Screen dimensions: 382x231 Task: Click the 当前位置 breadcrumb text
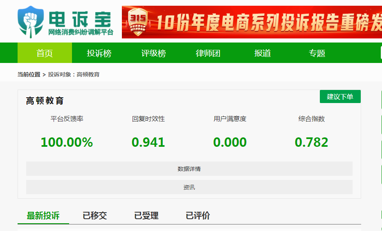29,74
